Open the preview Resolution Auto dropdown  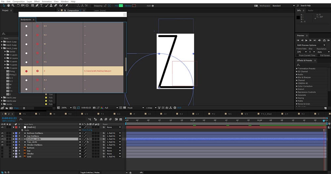323,52
